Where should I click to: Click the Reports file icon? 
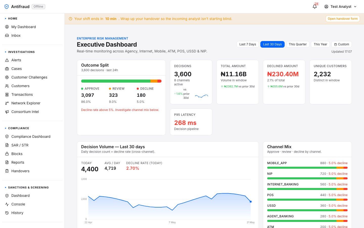click(7, 162)
